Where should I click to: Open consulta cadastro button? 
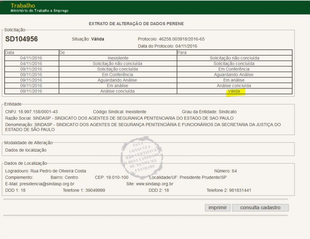coord(260,208)
